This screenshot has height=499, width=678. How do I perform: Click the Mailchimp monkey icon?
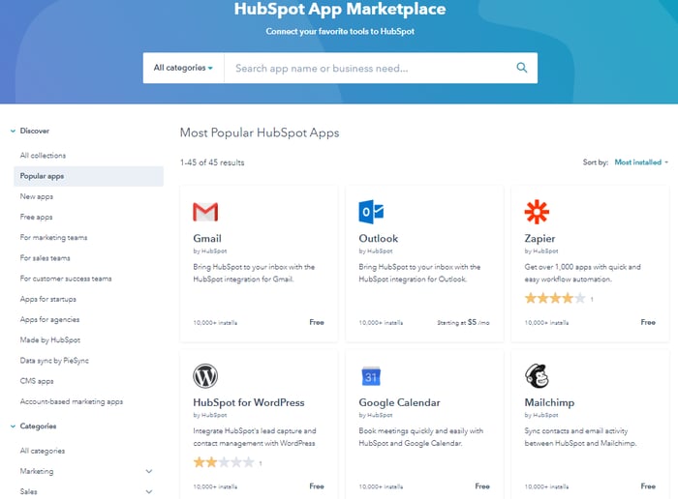tap(537, 376)
